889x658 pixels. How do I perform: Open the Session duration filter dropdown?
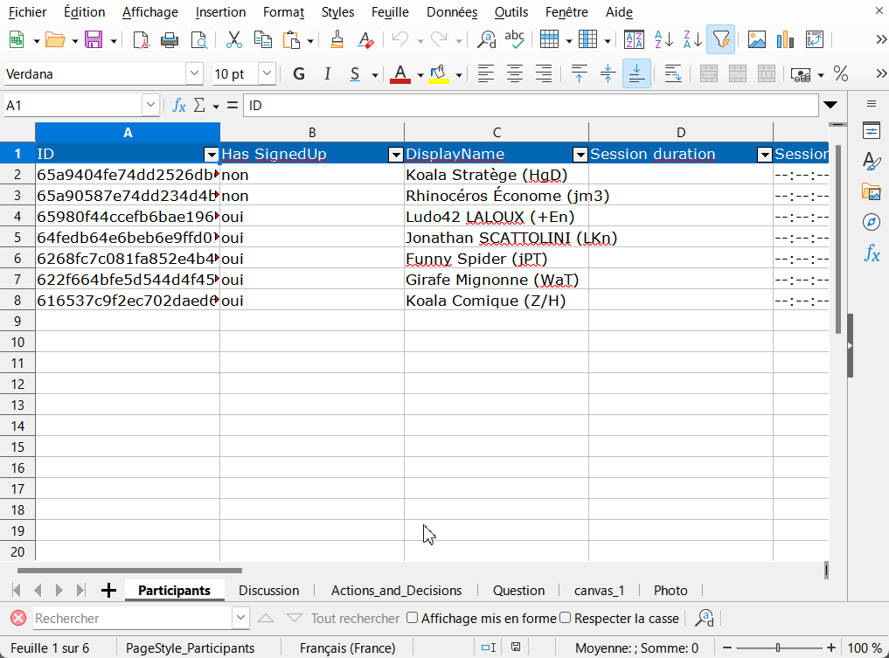tap(765, 154)
